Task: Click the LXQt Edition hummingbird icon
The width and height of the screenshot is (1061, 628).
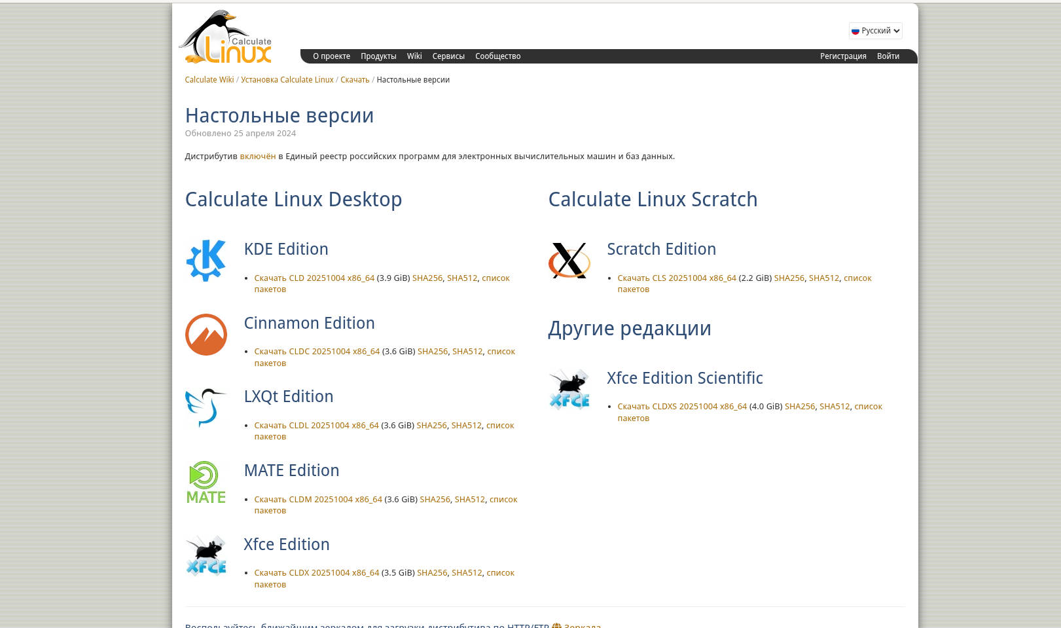Action: 206,408
